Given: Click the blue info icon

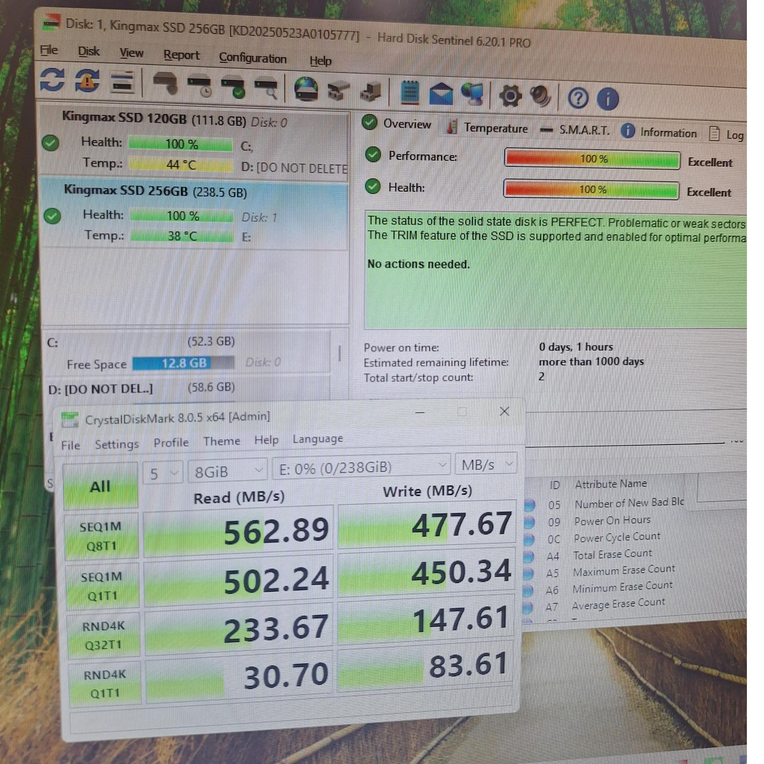Looking at the screenshot, I should 607,99.
